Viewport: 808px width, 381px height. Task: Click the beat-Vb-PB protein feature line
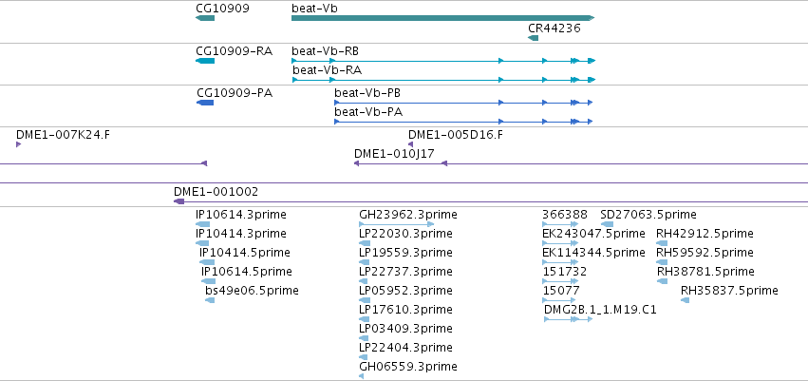(x=463, y=103)
